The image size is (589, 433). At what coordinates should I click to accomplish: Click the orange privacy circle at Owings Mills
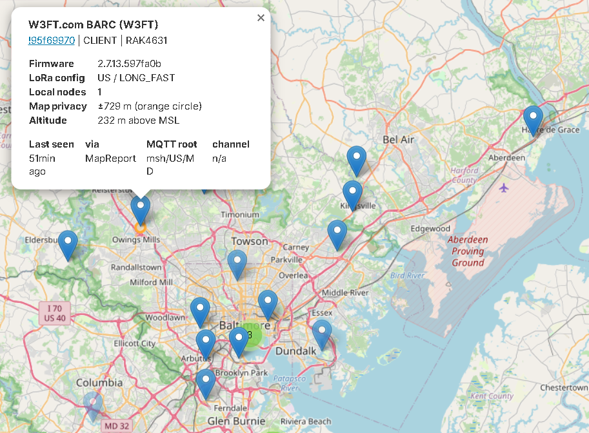click(x=139, y=227)
